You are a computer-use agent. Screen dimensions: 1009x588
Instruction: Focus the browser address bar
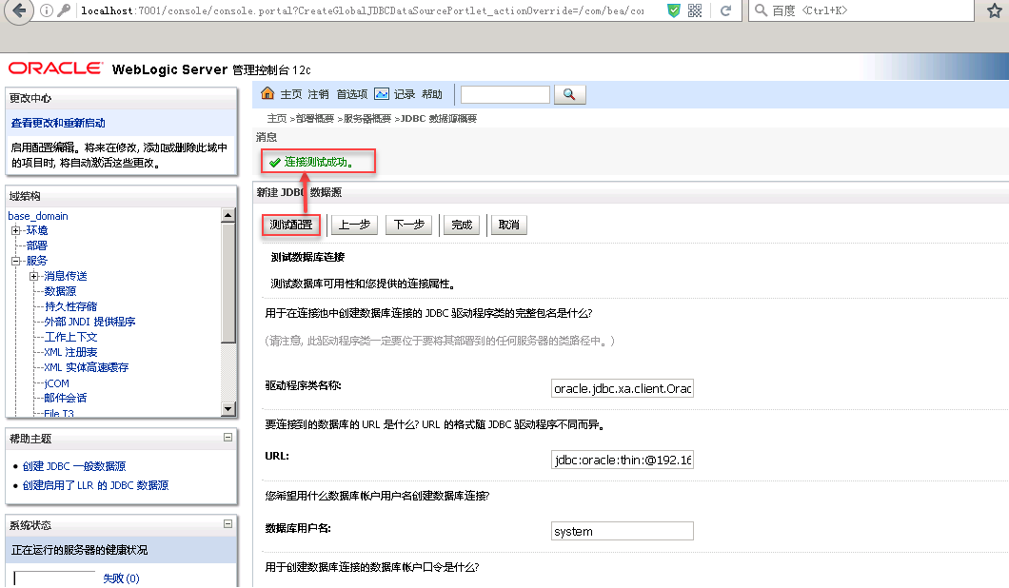tap(363, 10)
